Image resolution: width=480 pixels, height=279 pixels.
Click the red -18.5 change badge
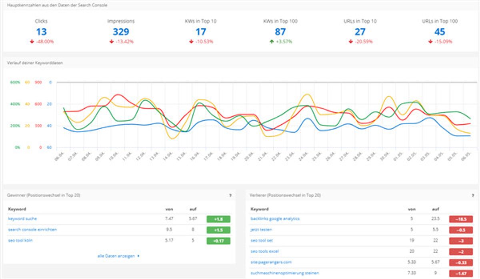pos(461,219)
